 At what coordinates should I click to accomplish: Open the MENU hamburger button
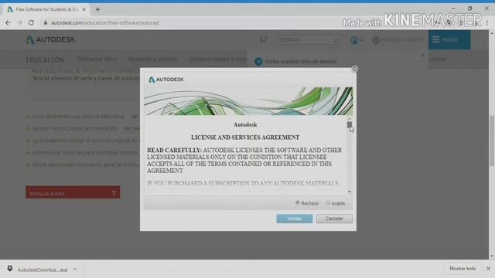click(449, 39)
